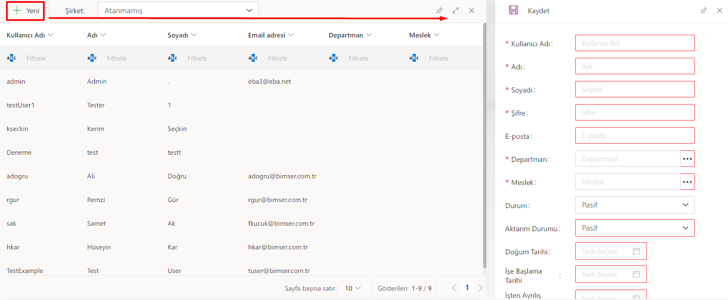This screenshot has height=300, width=728.
Task: Click the Kaydet save disk icon
Action: [513, 10]
